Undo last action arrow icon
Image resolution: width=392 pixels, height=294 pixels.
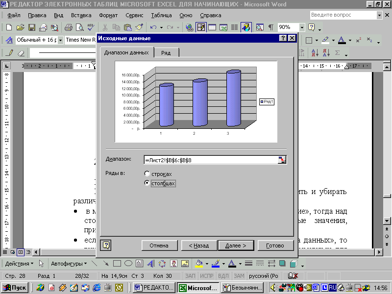[x=153, y=27]
